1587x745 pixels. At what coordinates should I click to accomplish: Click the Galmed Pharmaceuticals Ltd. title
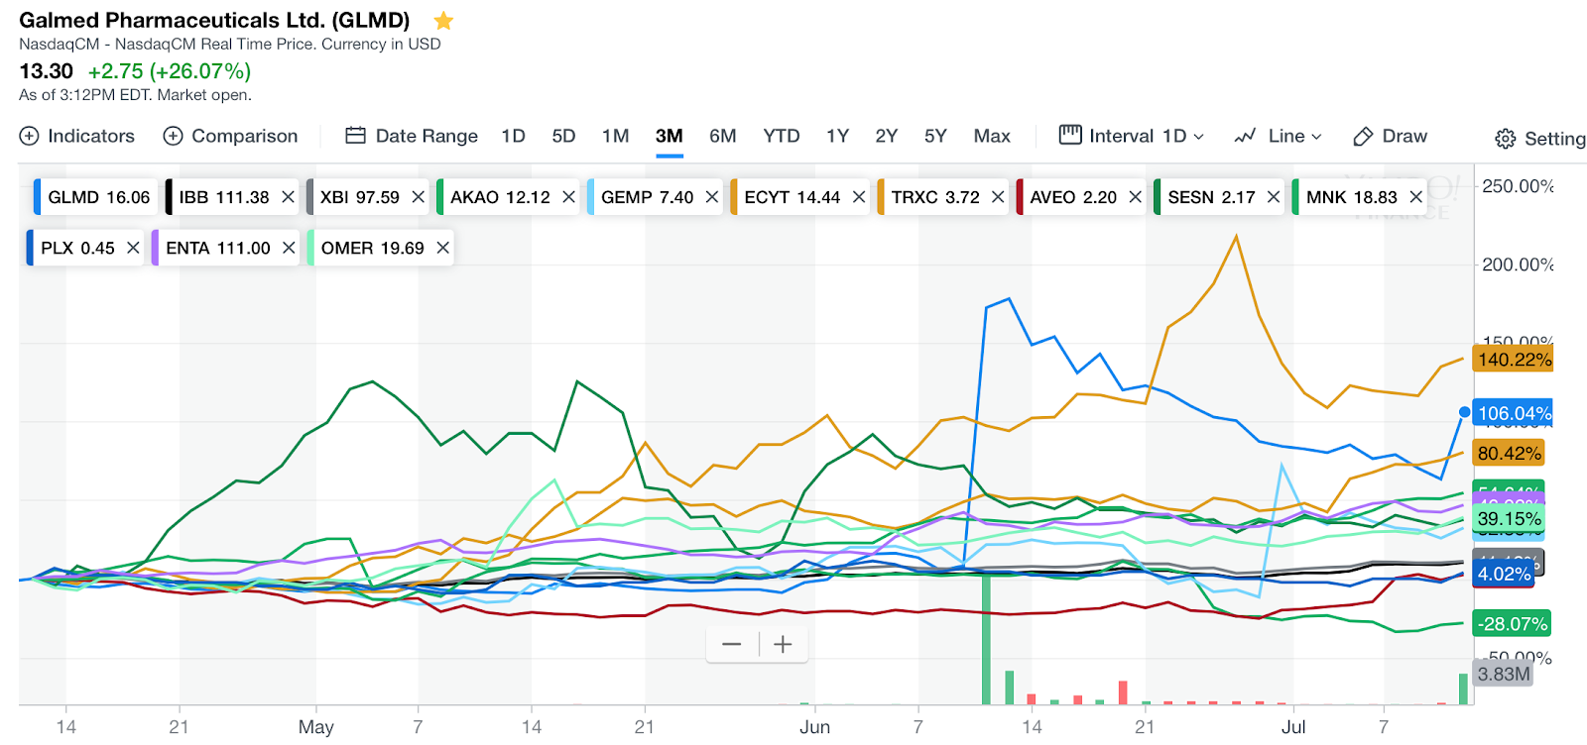coord(214,20)
